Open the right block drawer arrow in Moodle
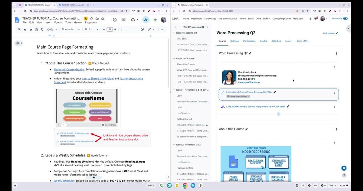 pyautogui.click(x=348, y=28)
